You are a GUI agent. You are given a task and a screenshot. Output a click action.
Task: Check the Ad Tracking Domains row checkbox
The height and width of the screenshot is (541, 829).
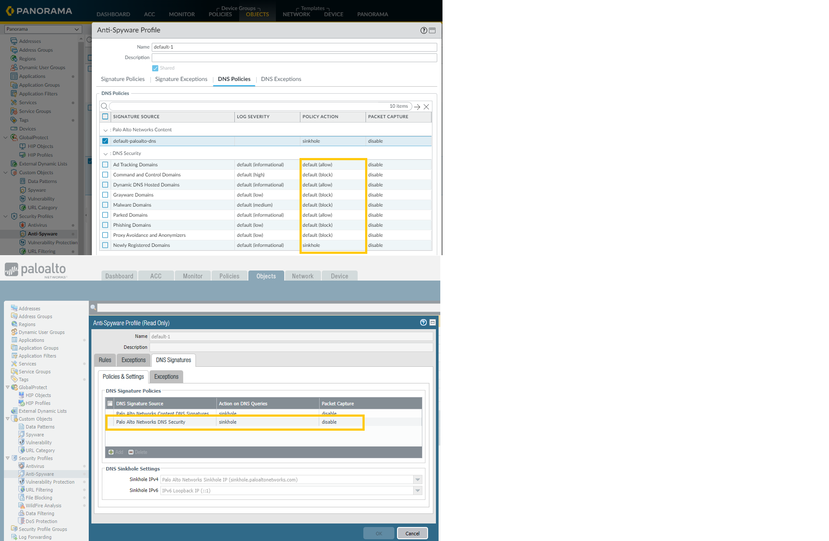105,165
